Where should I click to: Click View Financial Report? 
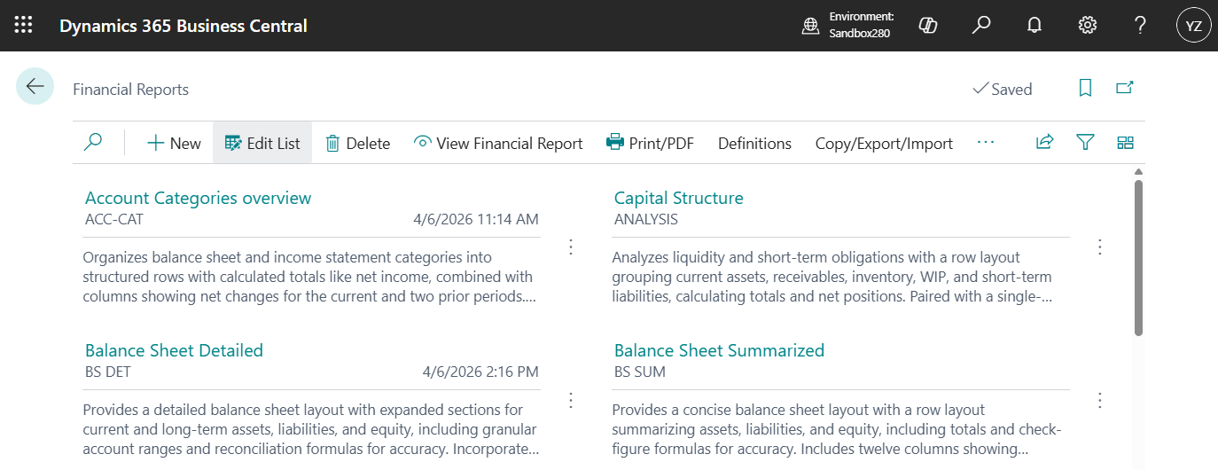pyautogui.click(x=498, y=143)
